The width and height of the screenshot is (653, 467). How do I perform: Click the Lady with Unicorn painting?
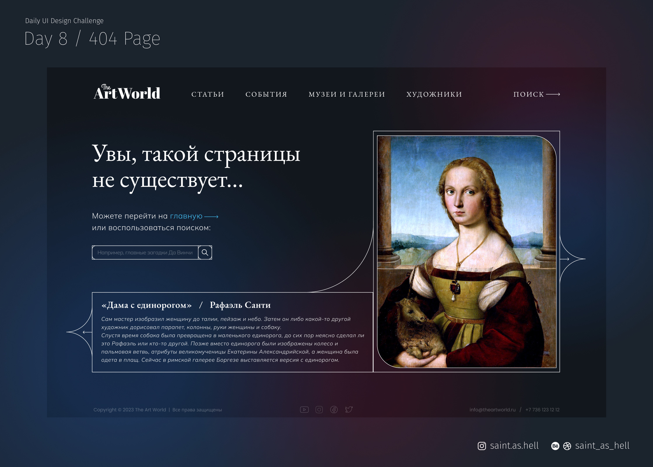coord(467,252)
